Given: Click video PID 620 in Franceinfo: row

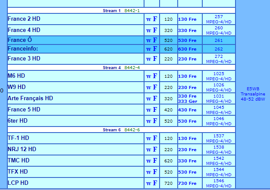Looking at the screenshot, I should [168, 49].
